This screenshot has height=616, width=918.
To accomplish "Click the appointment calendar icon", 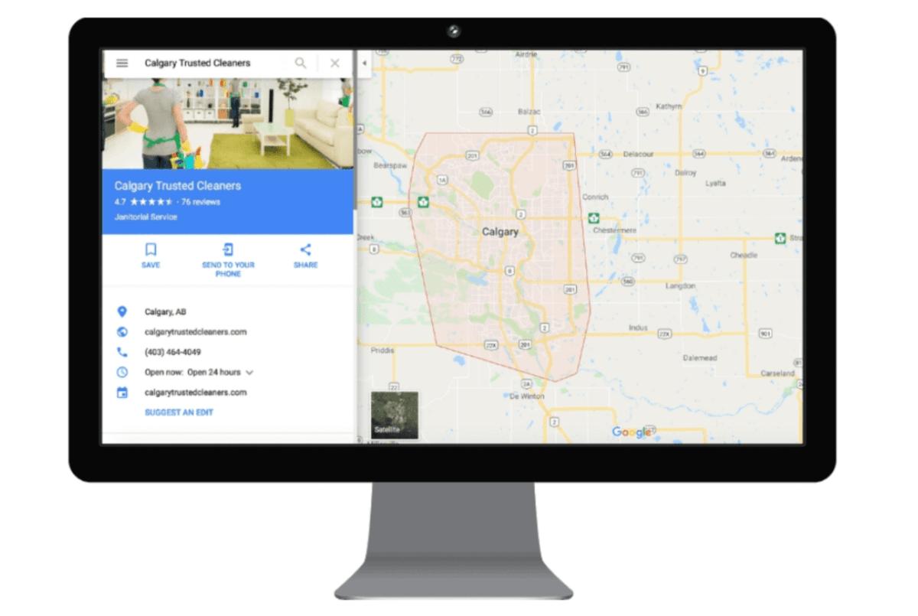I will (123, 393).
